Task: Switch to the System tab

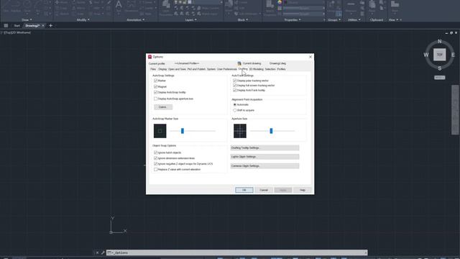Action: click(x=211, y=69)
